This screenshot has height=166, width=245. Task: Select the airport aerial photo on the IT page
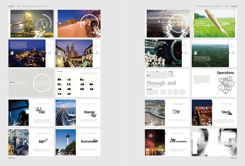point(155,113)
